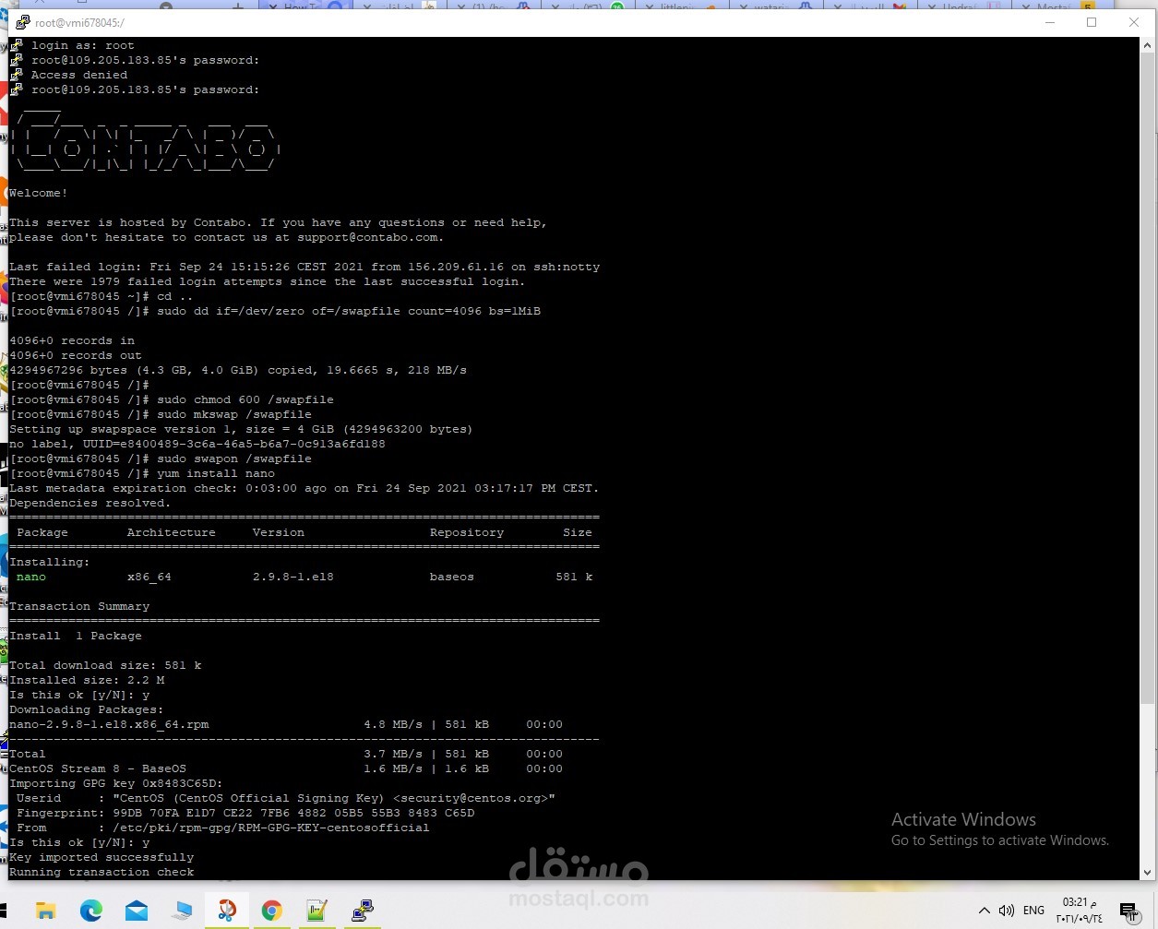Click 'nano-2.9.8-1.el8.x86_64.rpm' file name
The image size is (1158, 929).
pyautogui.click(x=109, y=724)
